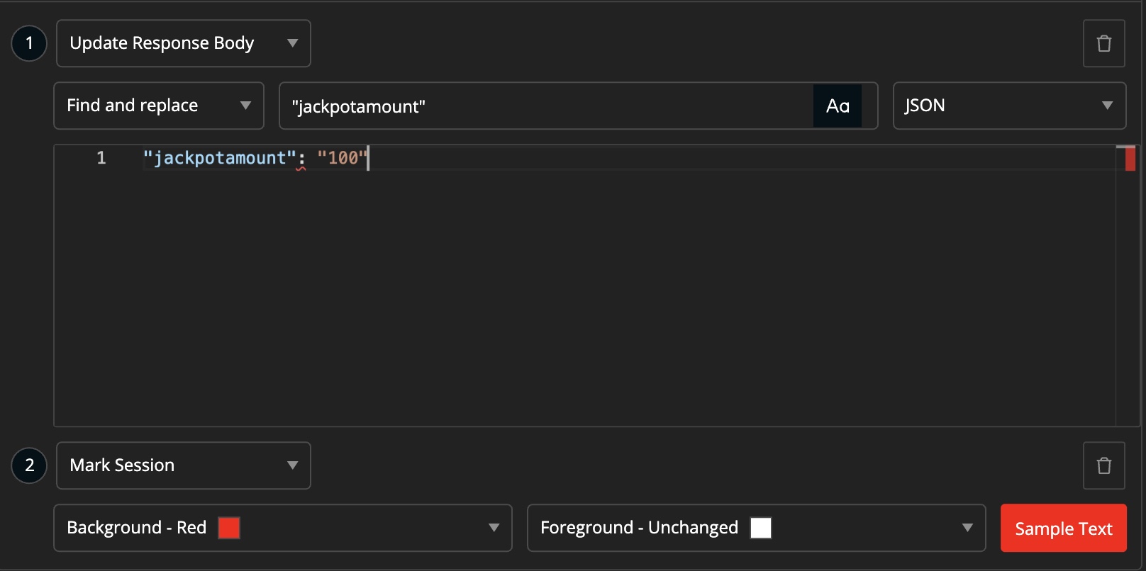Click the step 1 number badge
Image resolution: width=1146 pixels, height=571 pixels.
29,43
